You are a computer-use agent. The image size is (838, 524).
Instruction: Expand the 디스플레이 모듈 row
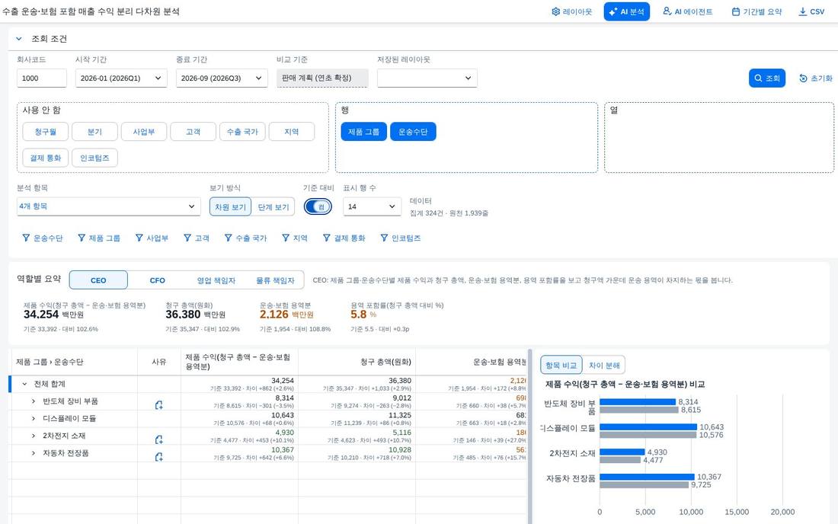(33, 418)
